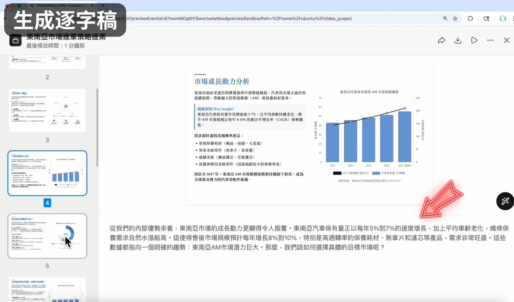This screenshot has height=302, width=514.
Task: Open the three-dot more options menu
Action: click(x=491, y=40)
